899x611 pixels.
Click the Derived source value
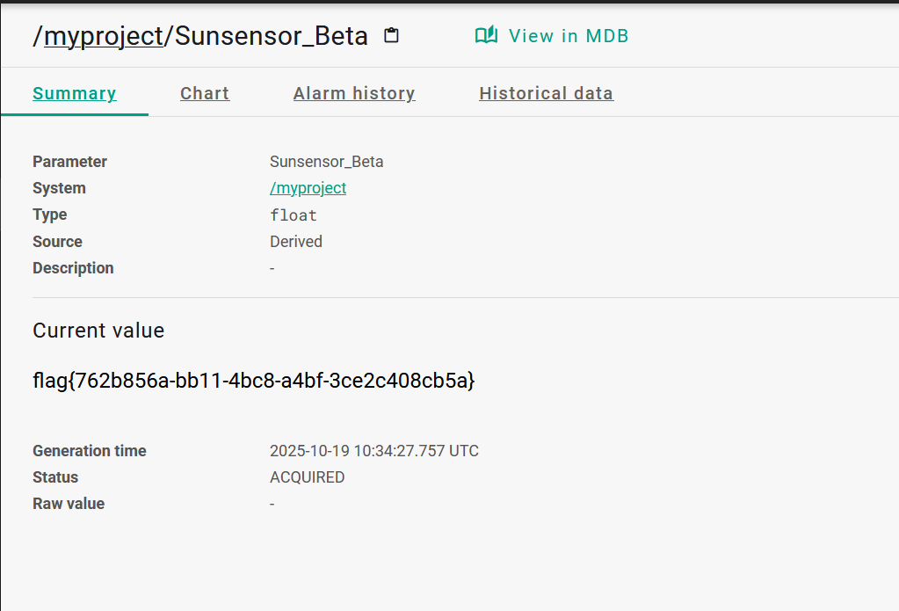[x=295, y=242]
